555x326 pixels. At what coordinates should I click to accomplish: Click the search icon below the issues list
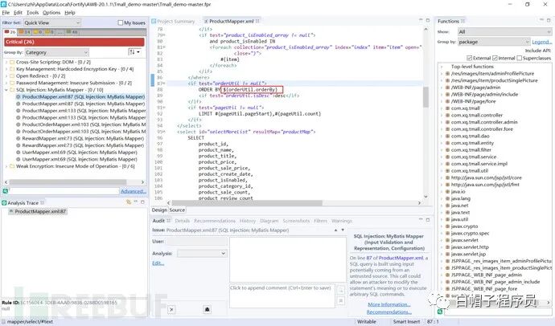coord(6,191)
